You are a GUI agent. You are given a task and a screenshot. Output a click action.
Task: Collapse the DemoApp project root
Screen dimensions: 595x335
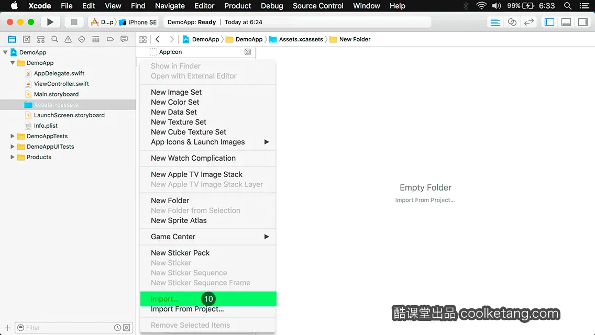click(x=5, y=52)
